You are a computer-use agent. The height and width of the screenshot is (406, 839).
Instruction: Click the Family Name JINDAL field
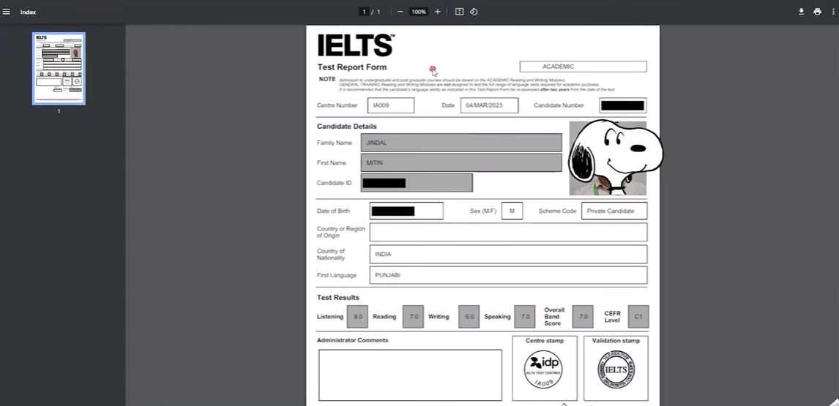461,143
